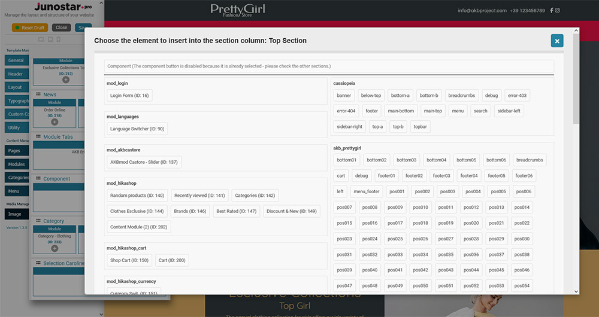Open the Instagram icon link

coord(558,10)
